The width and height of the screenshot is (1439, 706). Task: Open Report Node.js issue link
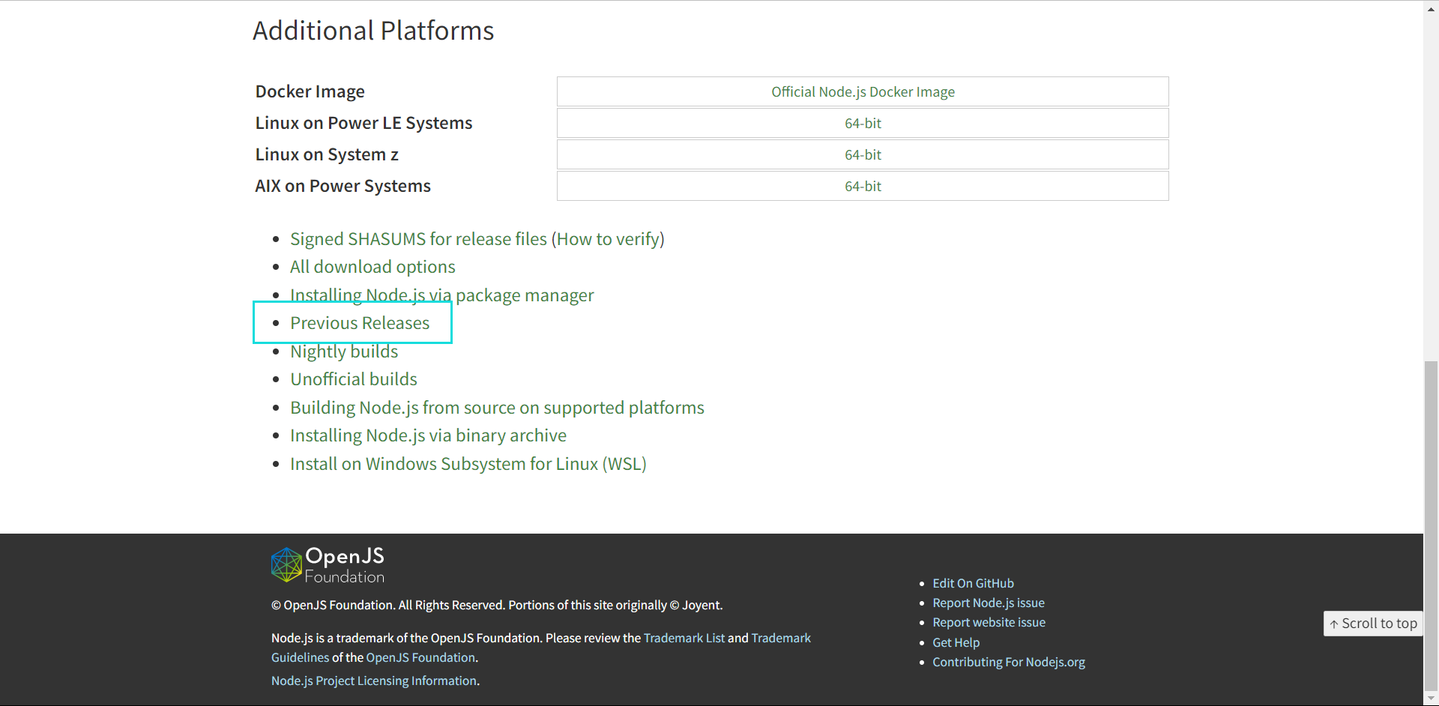(x=989, y=603)
